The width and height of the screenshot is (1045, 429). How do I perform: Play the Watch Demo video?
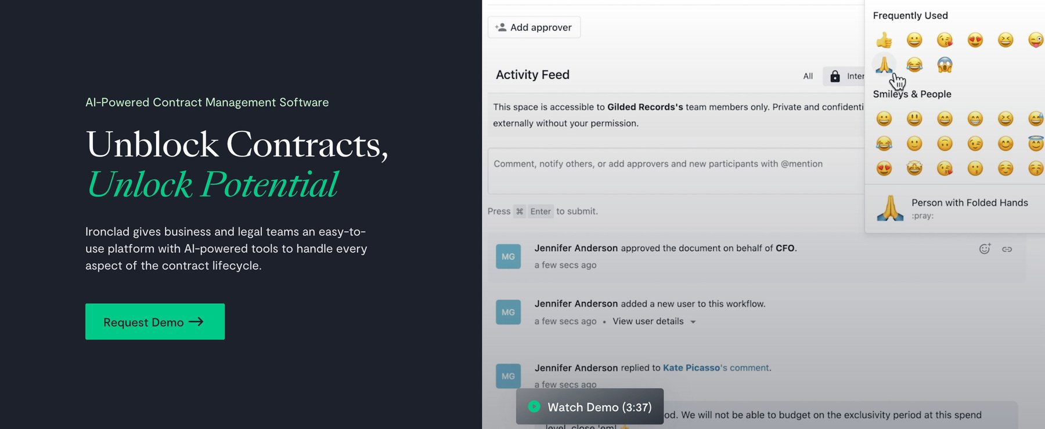click(590, 407)
